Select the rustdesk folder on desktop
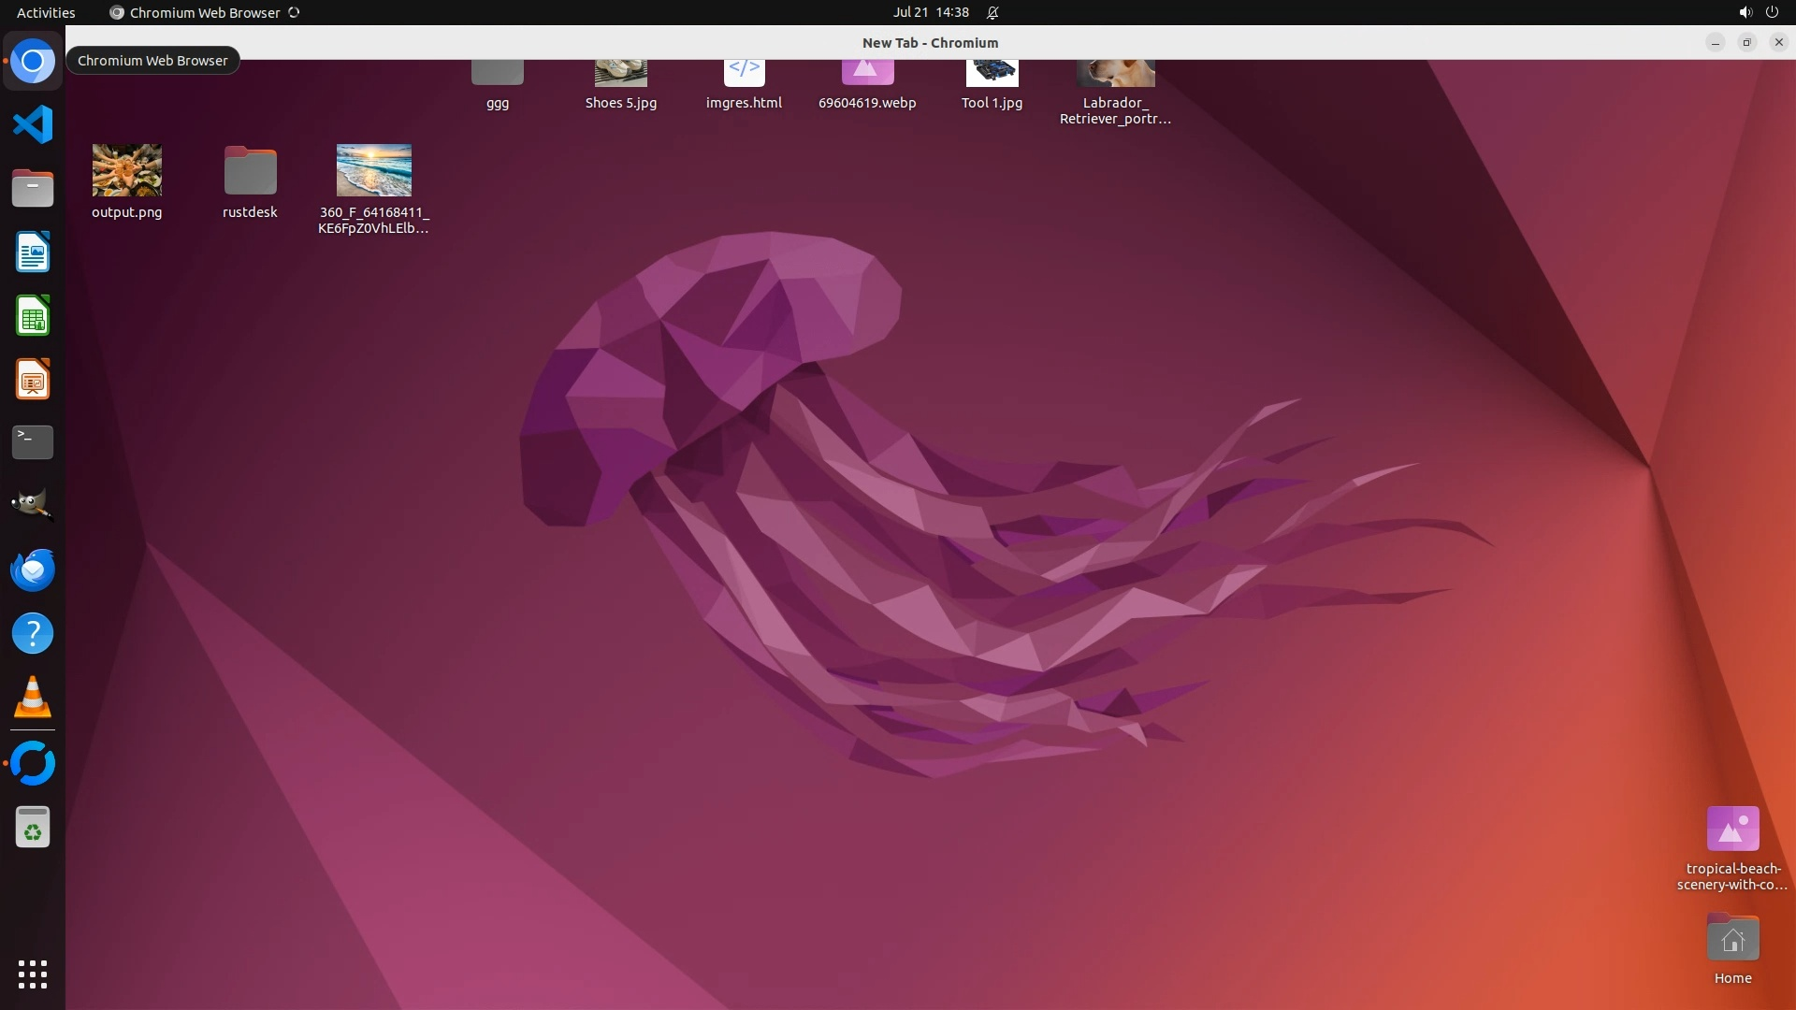This screenshot has height=1010, width=1796. point(250,171)
